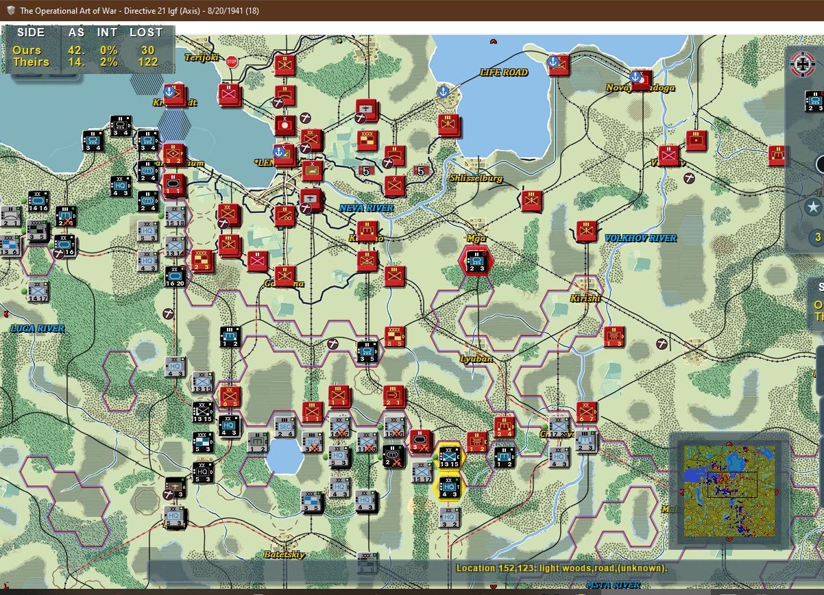Select the Soviet 3-2 counter at Oranienbaum
Image resolution: width=824 pixels, height=595 pixels.
click(x=174, y=155)
